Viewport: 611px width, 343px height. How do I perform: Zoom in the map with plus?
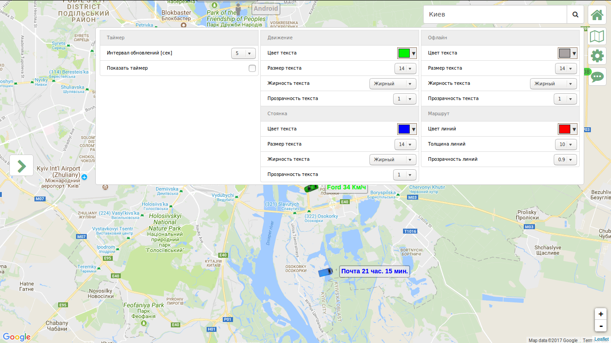coord(601,314)
